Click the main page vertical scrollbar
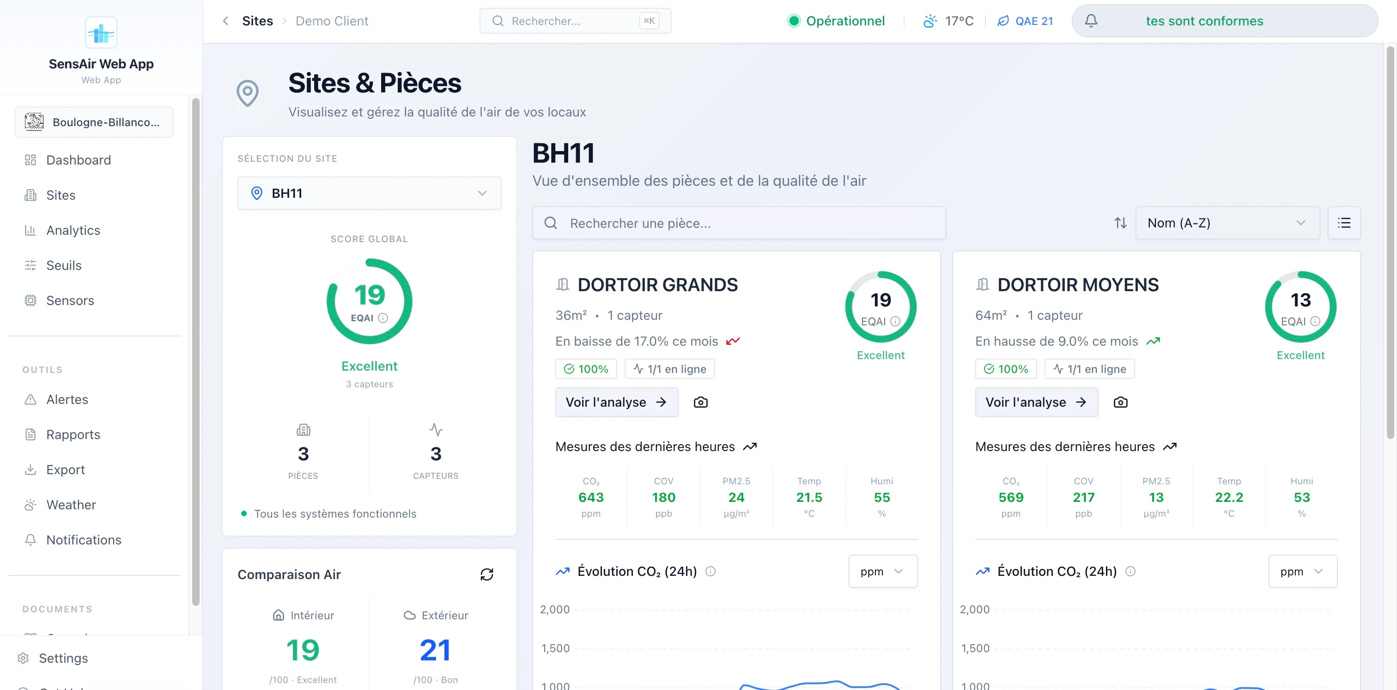Image resolution: width=1397 pixels, height=690 pixels. [1390, 243]
